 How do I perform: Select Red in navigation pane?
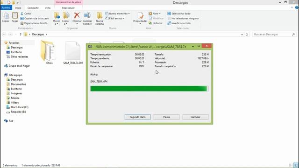[x=11, y=121]
